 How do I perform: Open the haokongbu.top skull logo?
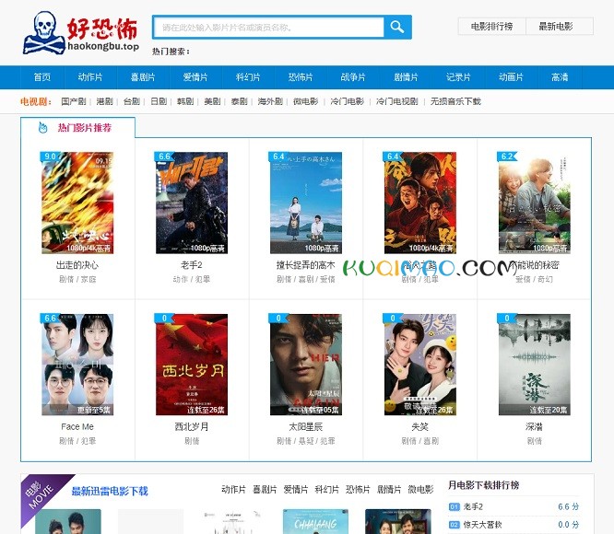(81, 33)
